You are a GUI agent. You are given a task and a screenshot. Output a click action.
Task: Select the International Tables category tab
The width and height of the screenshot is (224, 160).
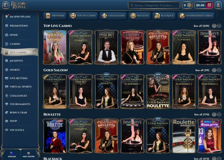click(x=196, y=16)
